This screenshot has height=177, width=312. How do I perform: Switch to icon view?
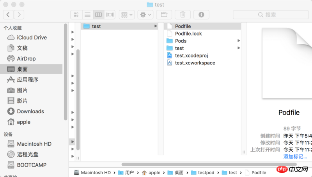[x=76, y=14]
